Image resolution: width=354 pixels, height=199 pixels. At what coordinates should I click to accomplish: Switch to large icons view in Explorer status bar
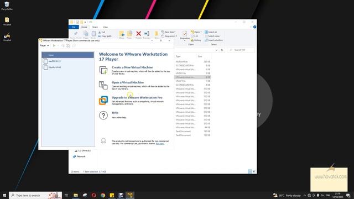(x=254, y=171)
